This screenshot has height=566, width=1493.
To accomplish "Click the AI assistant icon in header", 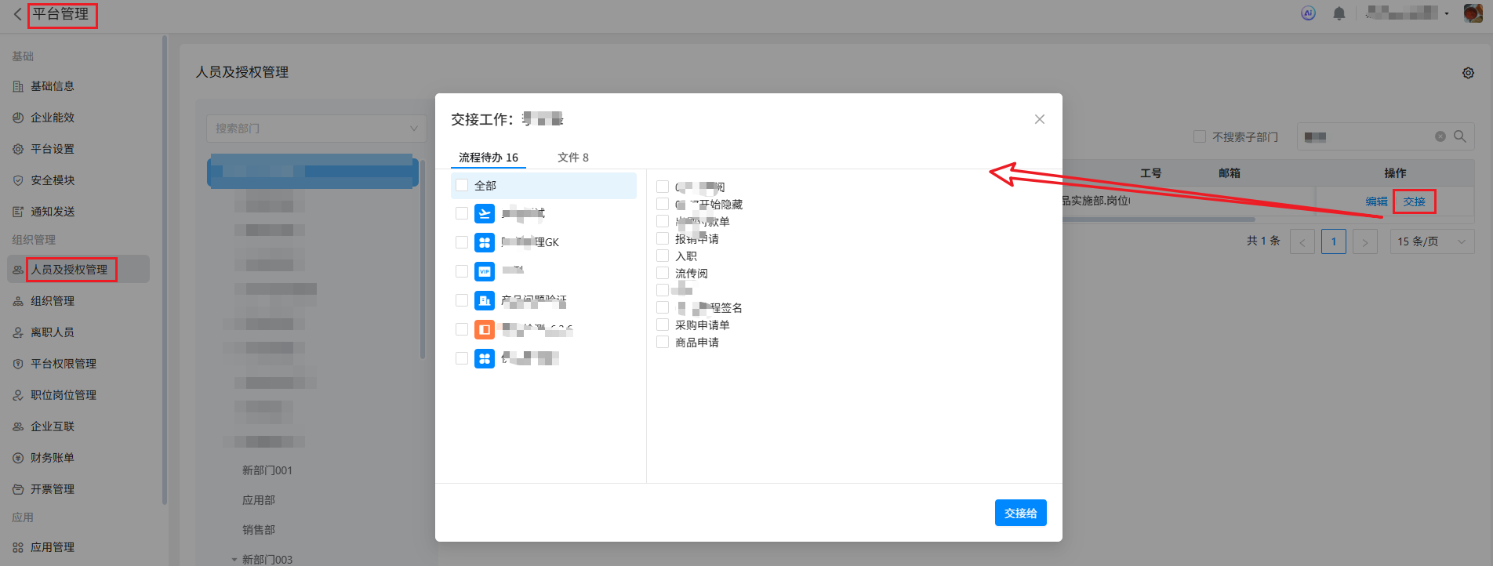I will click(x=1308, y=13).
